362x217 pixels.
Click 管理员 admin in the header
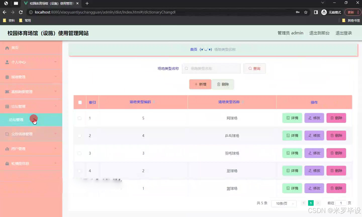coord(290,33)
